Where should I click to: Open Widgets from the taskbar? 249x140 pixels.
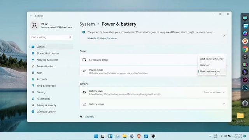(110, 136)
